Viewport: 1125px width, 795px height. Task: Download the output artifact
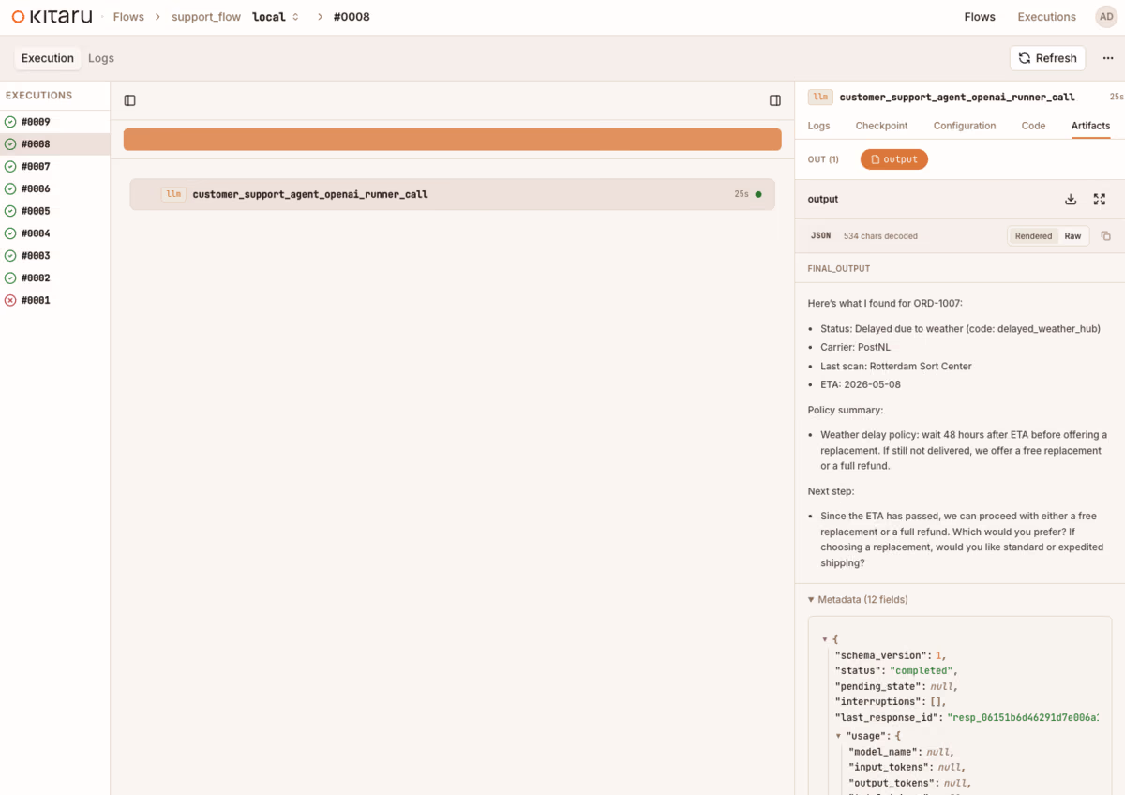coord(1071,199)
